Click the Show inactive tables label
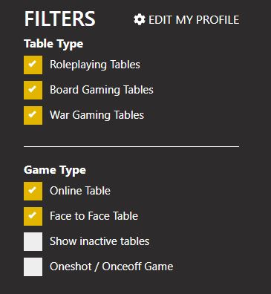Screen dimensions: 271x294 tap(99, 241)
